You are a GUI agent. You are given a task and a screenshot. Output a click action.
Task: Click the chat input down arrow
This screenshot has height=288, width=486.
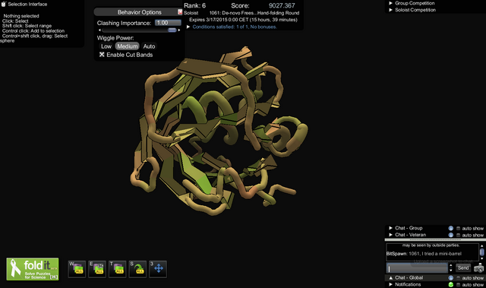coord(450,271)
